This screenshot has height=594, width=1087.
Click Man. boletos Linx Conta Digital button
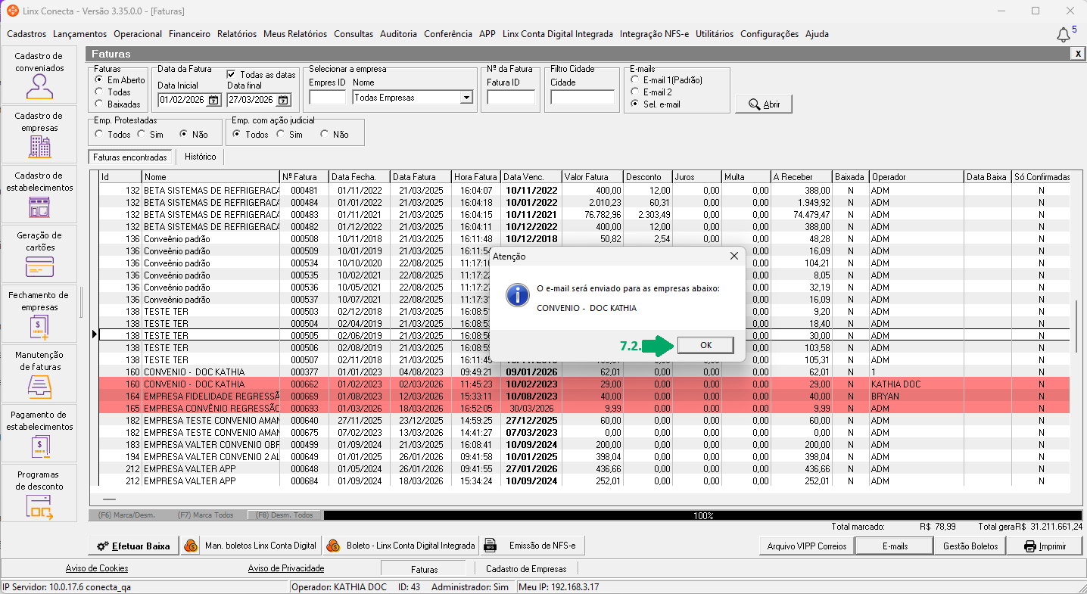(x=251, y=546)
